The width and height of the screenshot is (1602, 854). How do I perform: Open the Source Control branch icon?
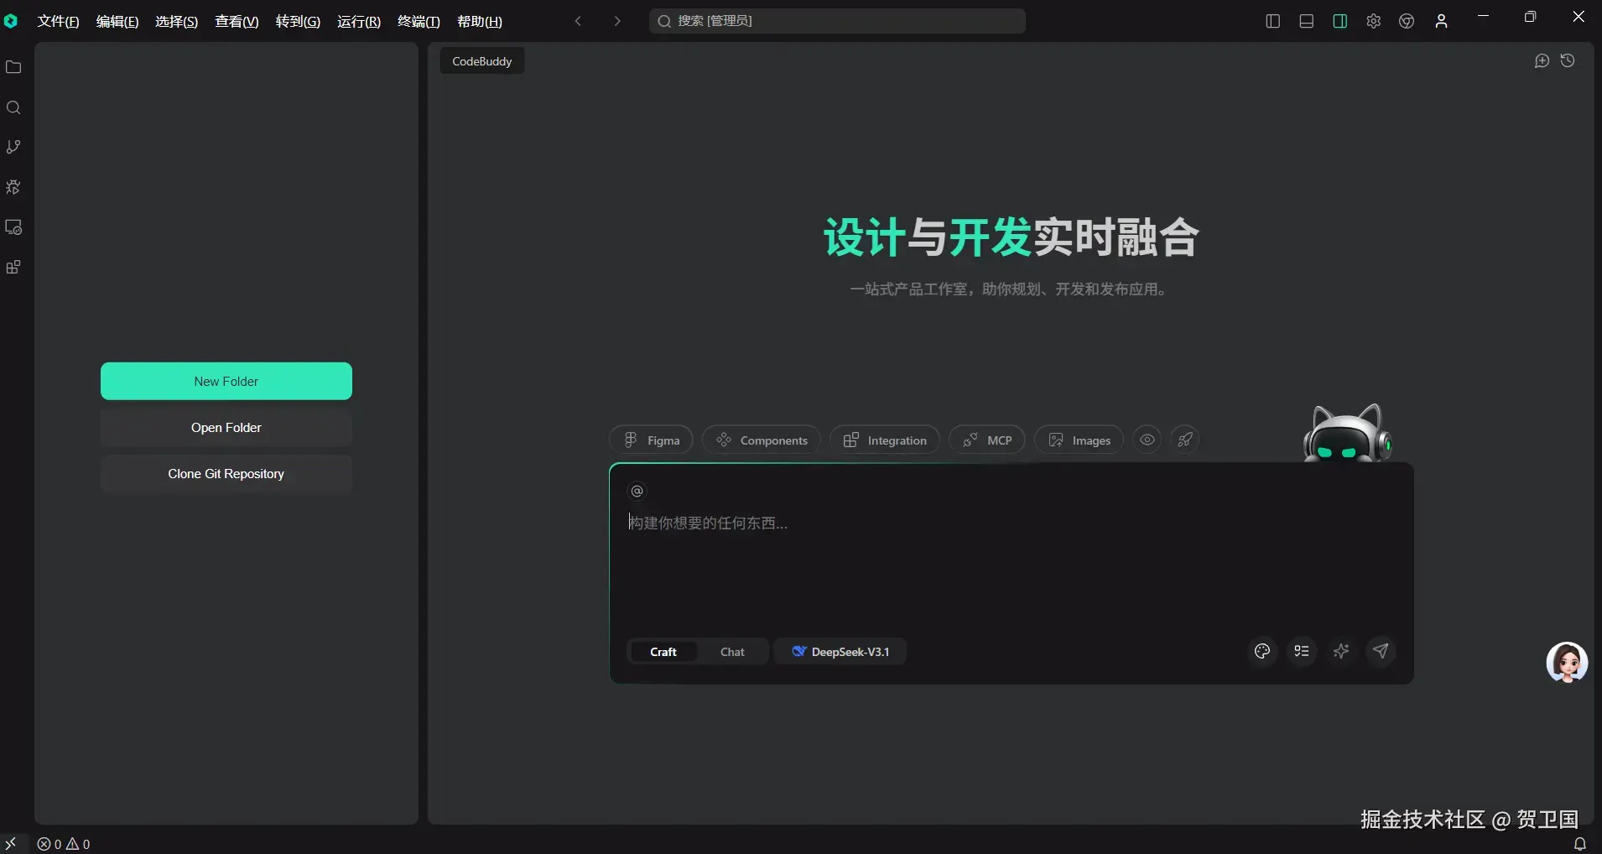(x=13, y=147)
